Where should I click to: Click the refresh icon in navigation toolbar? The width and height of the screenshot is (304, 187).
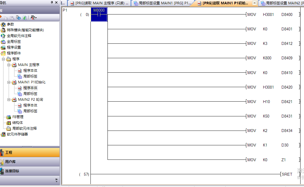tap(25, 18)
